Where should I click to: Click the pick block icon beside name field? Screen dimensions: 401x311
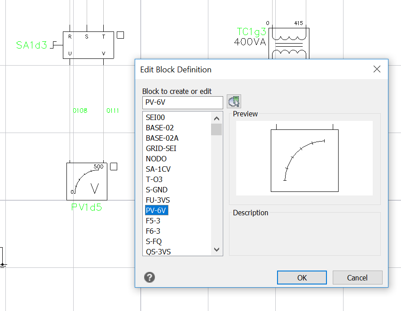pyautogui.click(x=234, y=102)
